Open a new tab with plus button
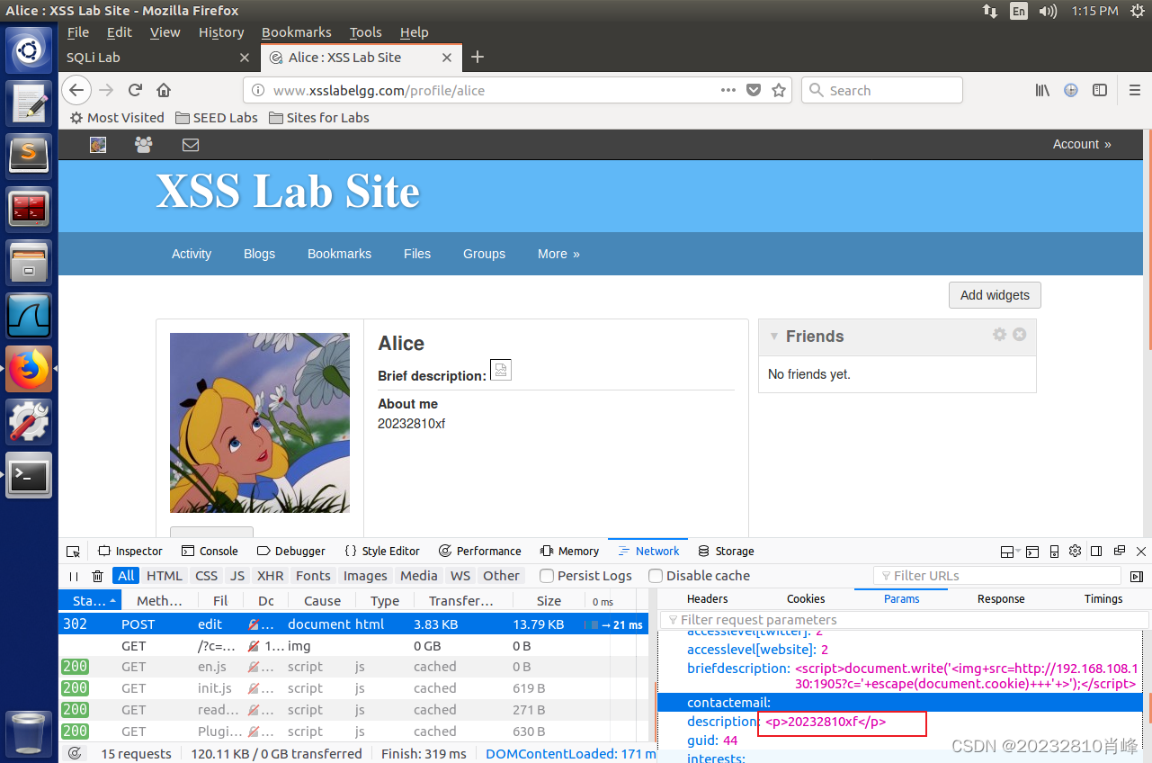The image size is (1152, 763). (x=478, y=57)
